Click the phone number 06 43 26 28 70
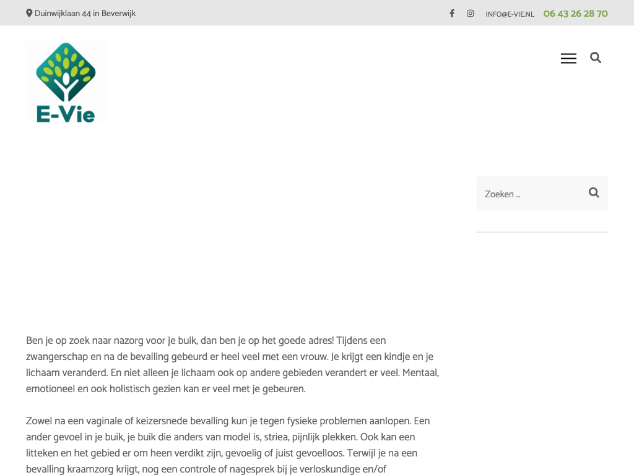634x475 pixels. [575, 14]
